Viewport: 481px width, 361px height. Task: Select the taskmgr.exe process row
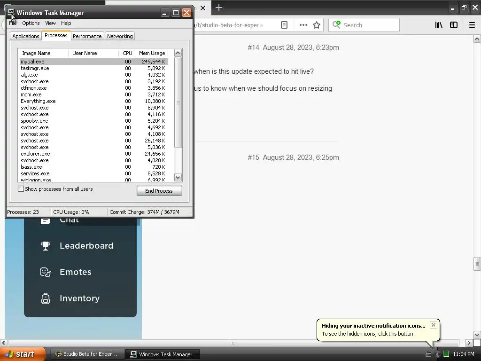tap(94, 68)
